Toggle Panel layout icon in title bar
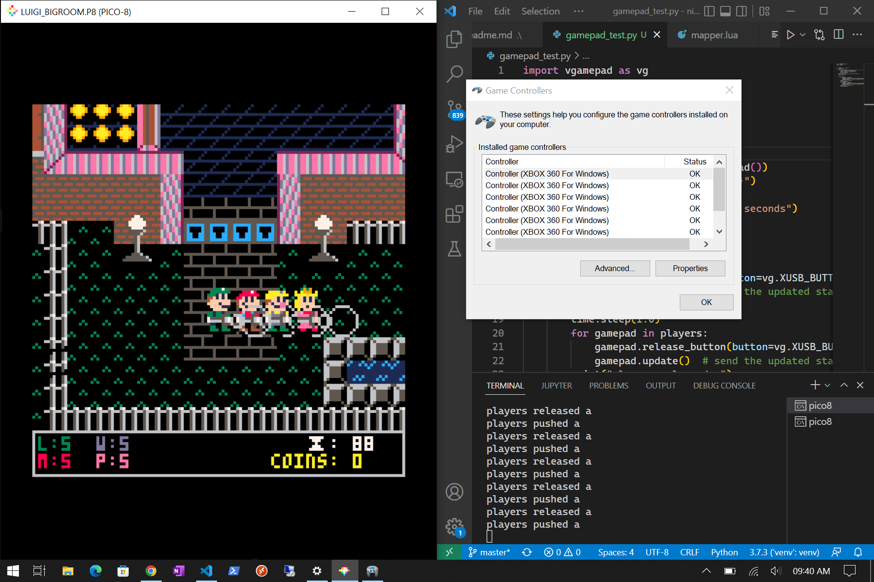Screen dimensions: 874x582 tap(725, 11)
